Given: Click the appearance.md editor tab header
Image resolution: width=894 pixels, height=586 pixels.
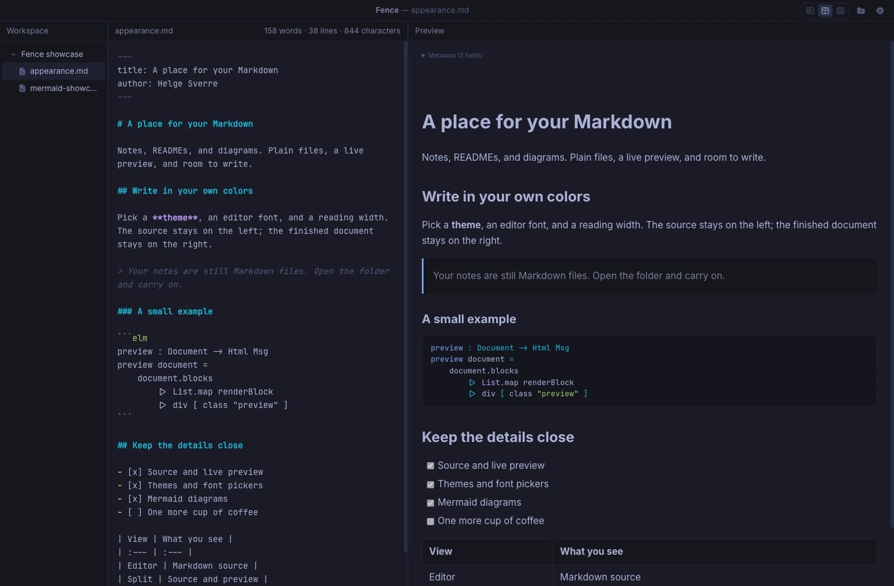Looking at the screenshot, I should tap(144, 31).
